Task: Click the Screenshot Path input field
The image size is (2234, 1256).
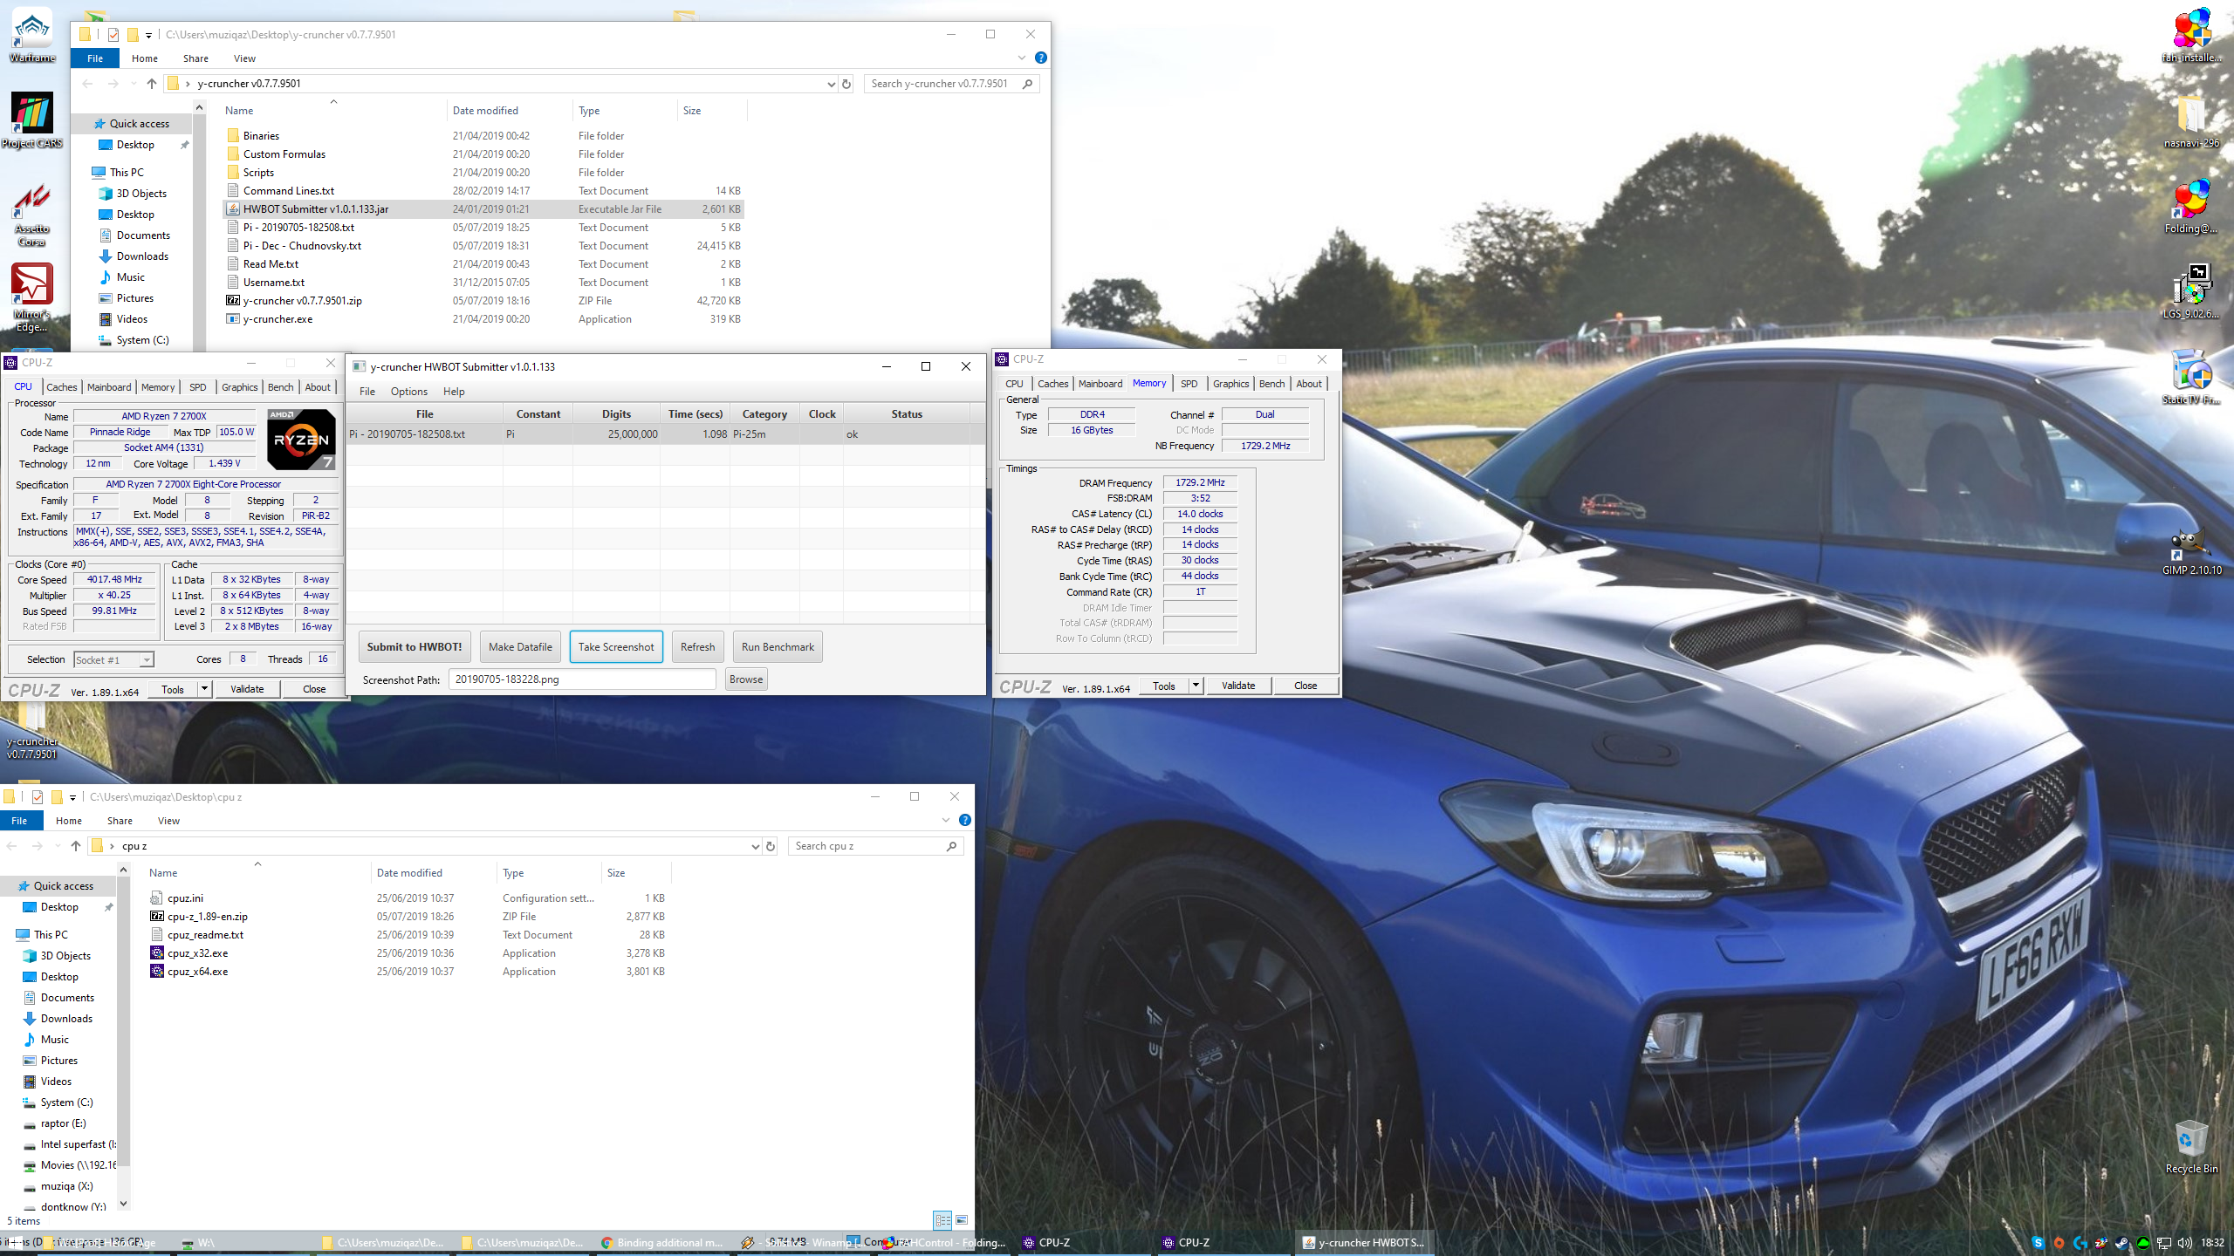Action: [582, 679]
